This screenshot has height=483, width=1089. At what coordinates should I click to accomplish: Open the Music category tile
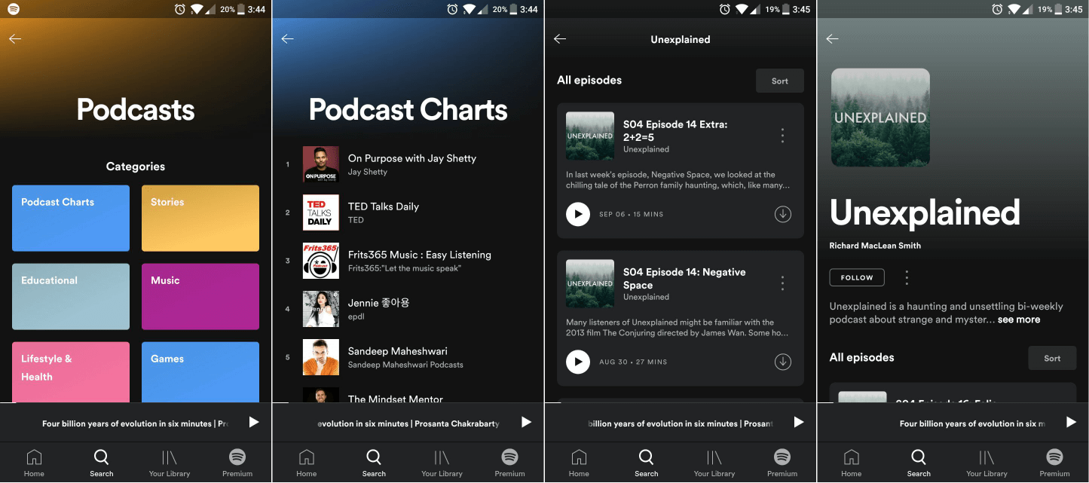click(200, 297)
